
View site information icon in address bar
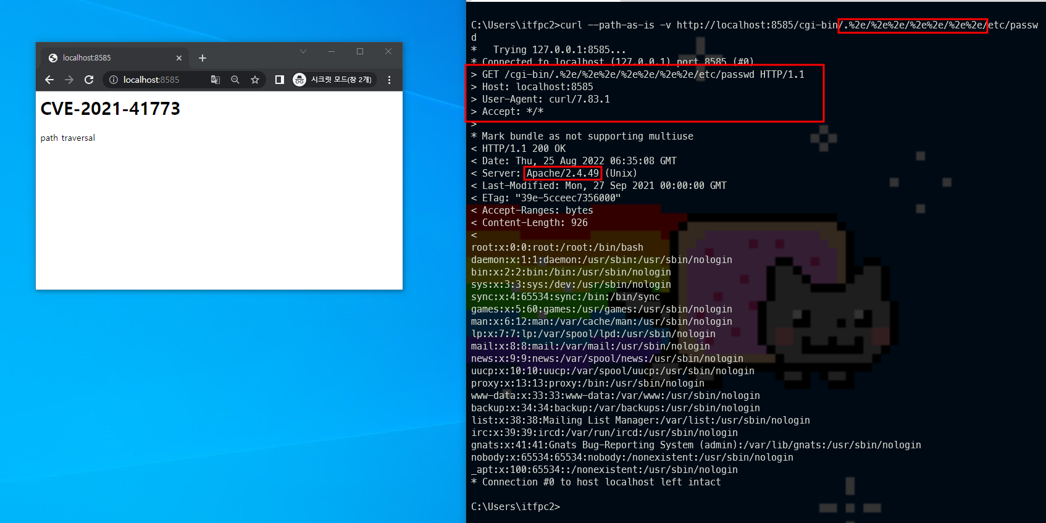pyautogui.click(x=114, y=80)
